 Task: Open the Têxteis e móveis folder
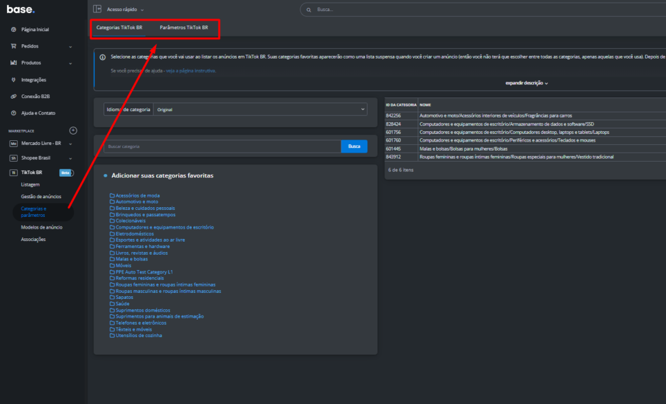click(131, 329)
